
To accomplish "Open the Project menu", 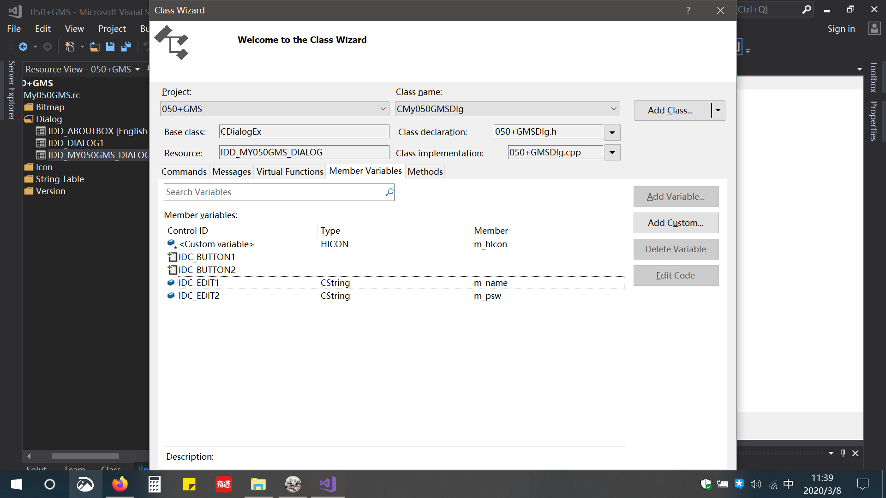I will pos(112,29).
